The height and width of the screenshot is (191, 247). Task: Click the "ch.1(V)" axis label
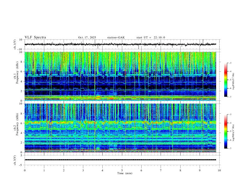click(x=15, y=44)
